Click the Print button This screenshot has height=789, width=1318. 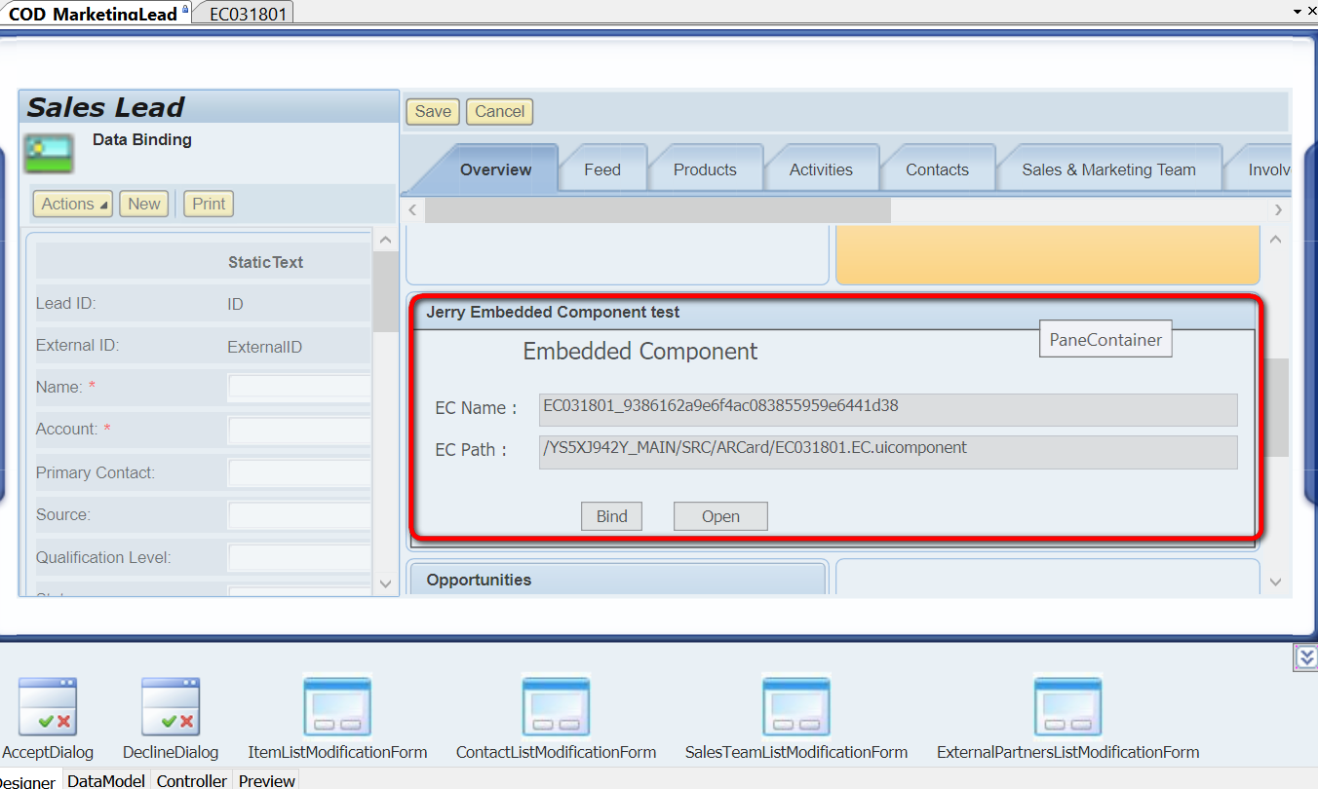(209, 204)
